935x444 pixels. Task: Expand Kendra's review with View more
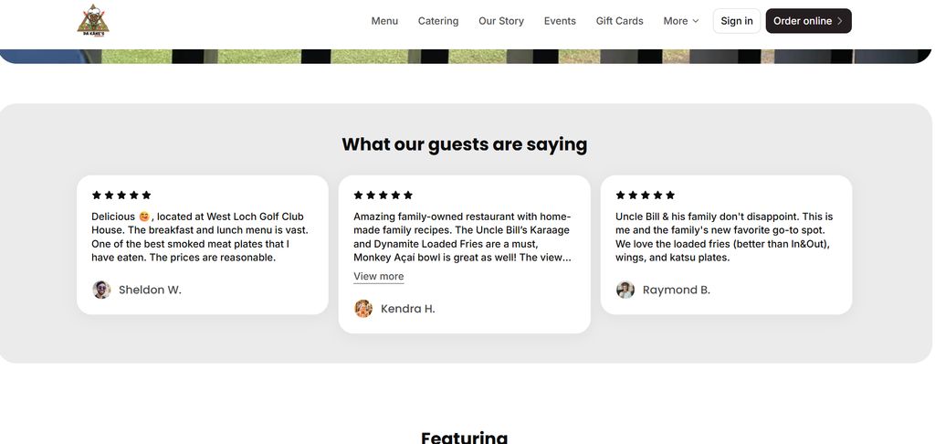point(378,277)
